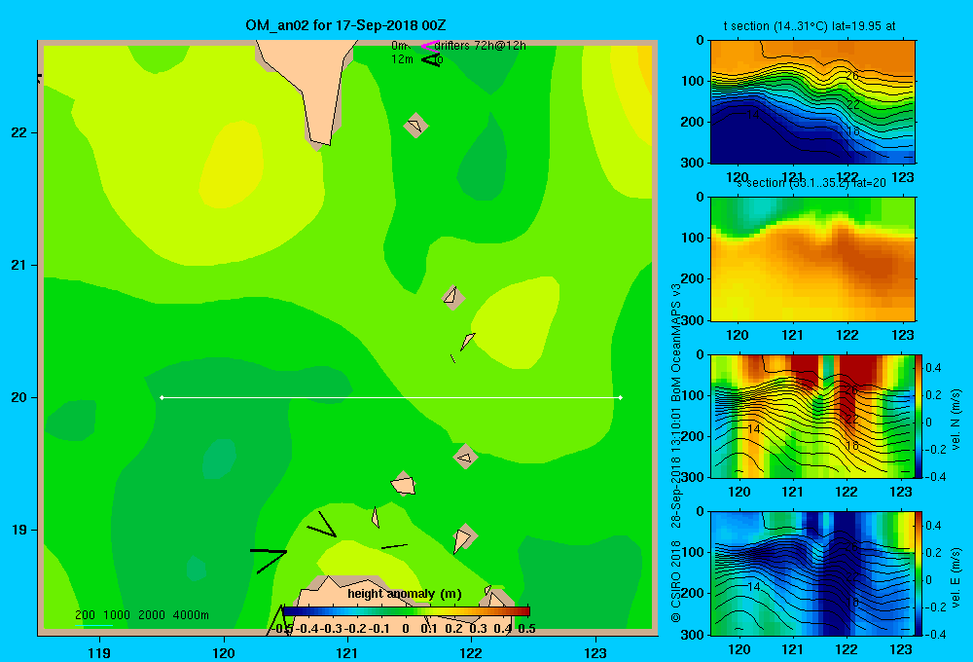Click the '14' isotherm label in temperature section
This screenshot has width=973, height=662.
[x=752, y=114]
